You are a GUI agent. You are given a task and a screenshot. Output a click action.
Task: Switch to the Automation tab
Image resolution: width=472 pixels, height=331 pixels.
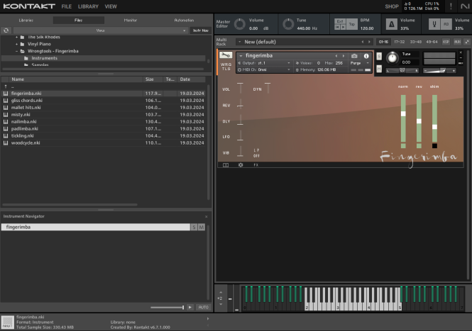click(x=184, y=20)
